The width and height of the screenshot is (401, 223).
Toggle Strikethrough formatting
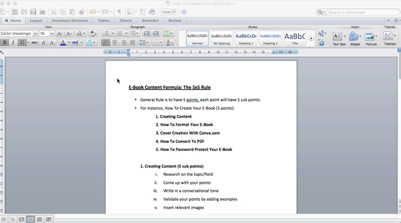(x=35, y=43)
